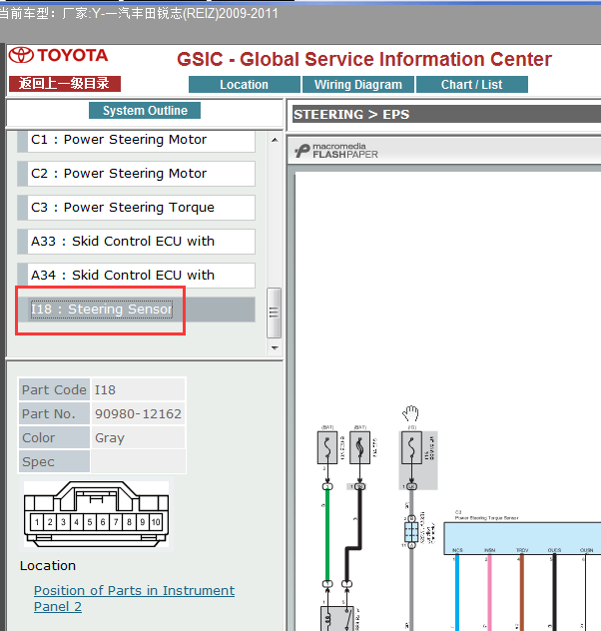601x631 pixels.
Task: Open the Location tab
Action: click(x=245, y=85)
